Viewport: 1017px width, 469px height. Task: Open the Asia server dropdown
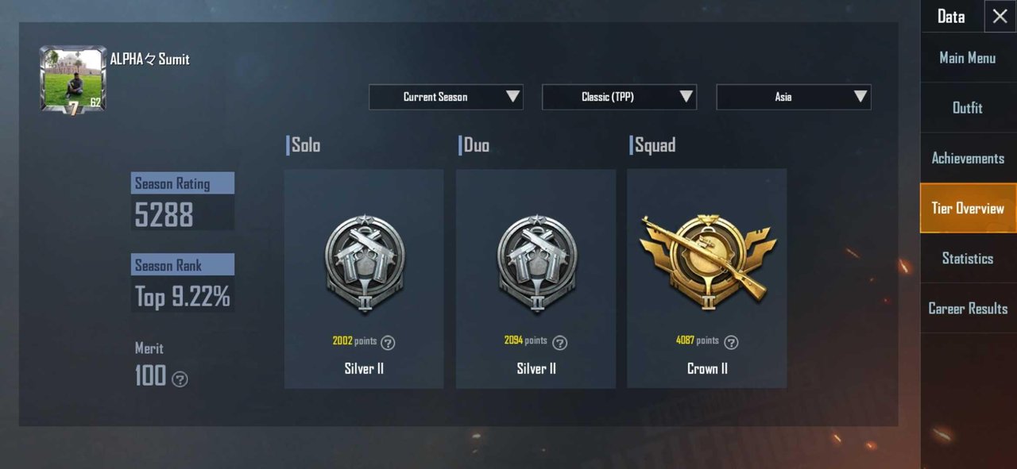click(x=794, y=97)
